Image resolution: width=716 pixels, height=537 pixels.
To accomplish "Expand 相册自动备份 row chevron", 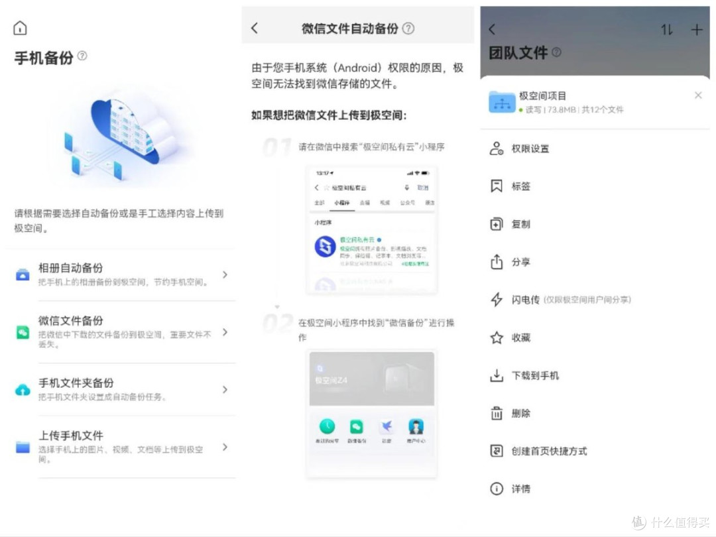I will tap(225, 274).
